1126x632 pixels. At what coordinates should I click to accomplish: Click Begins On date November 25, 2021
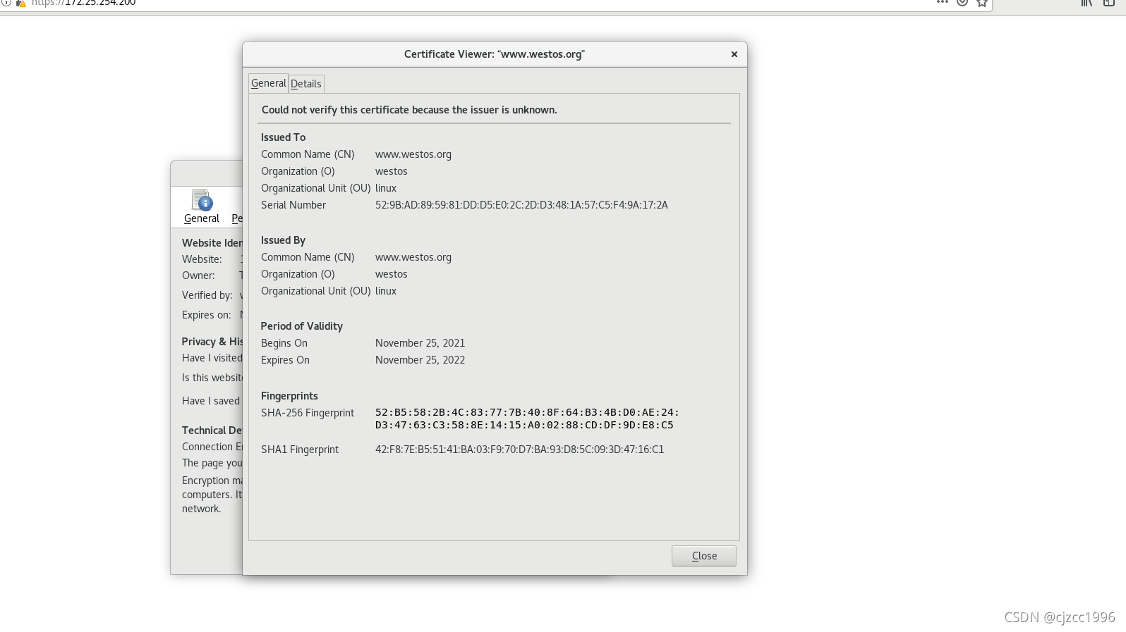pyautogui.click(x=420, y=343)
